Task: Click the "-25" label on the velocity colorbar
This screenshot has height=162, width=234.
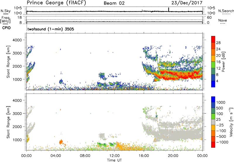Action: [x=220, y=125]
